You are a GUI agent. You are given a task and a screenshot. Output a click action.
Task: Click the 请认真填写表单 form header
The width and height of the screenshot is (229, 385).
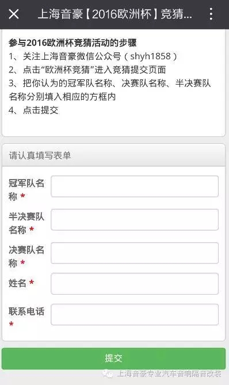click(x=40, y=155)
